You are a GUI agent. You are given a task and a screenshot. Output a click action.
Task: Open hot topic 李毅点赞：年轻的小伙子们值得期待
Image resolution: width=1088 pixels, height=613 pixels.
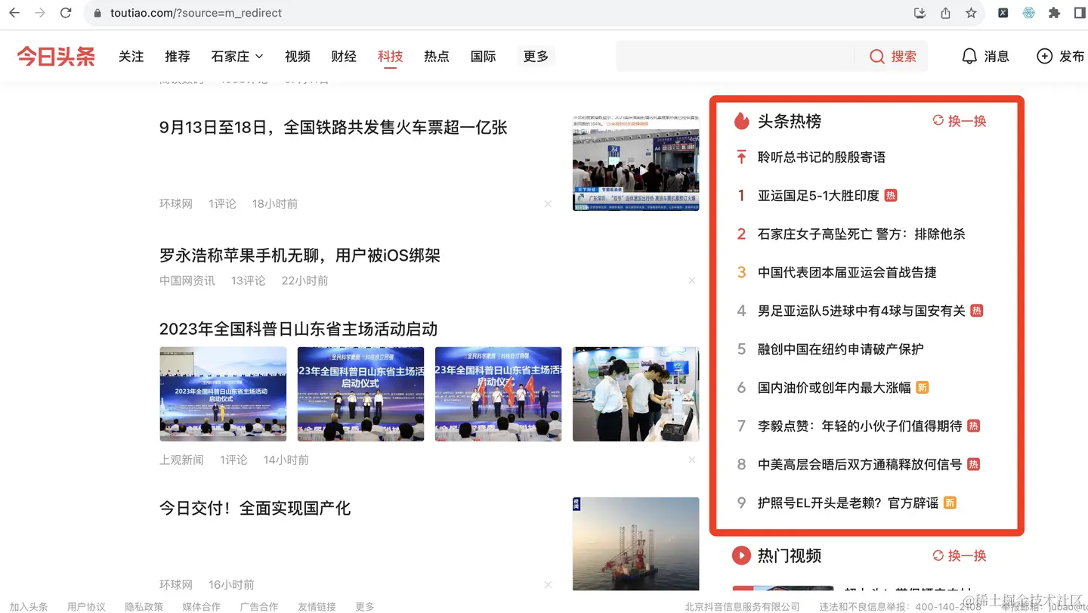pyautogui.click(x=860, y=426)
